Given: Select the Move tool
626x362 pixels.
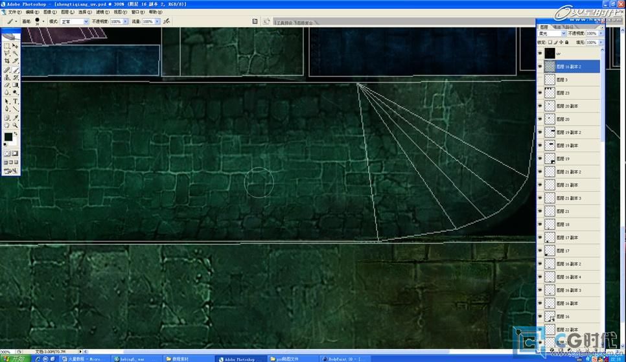Looking at the screenshot, I should [15, 46].
